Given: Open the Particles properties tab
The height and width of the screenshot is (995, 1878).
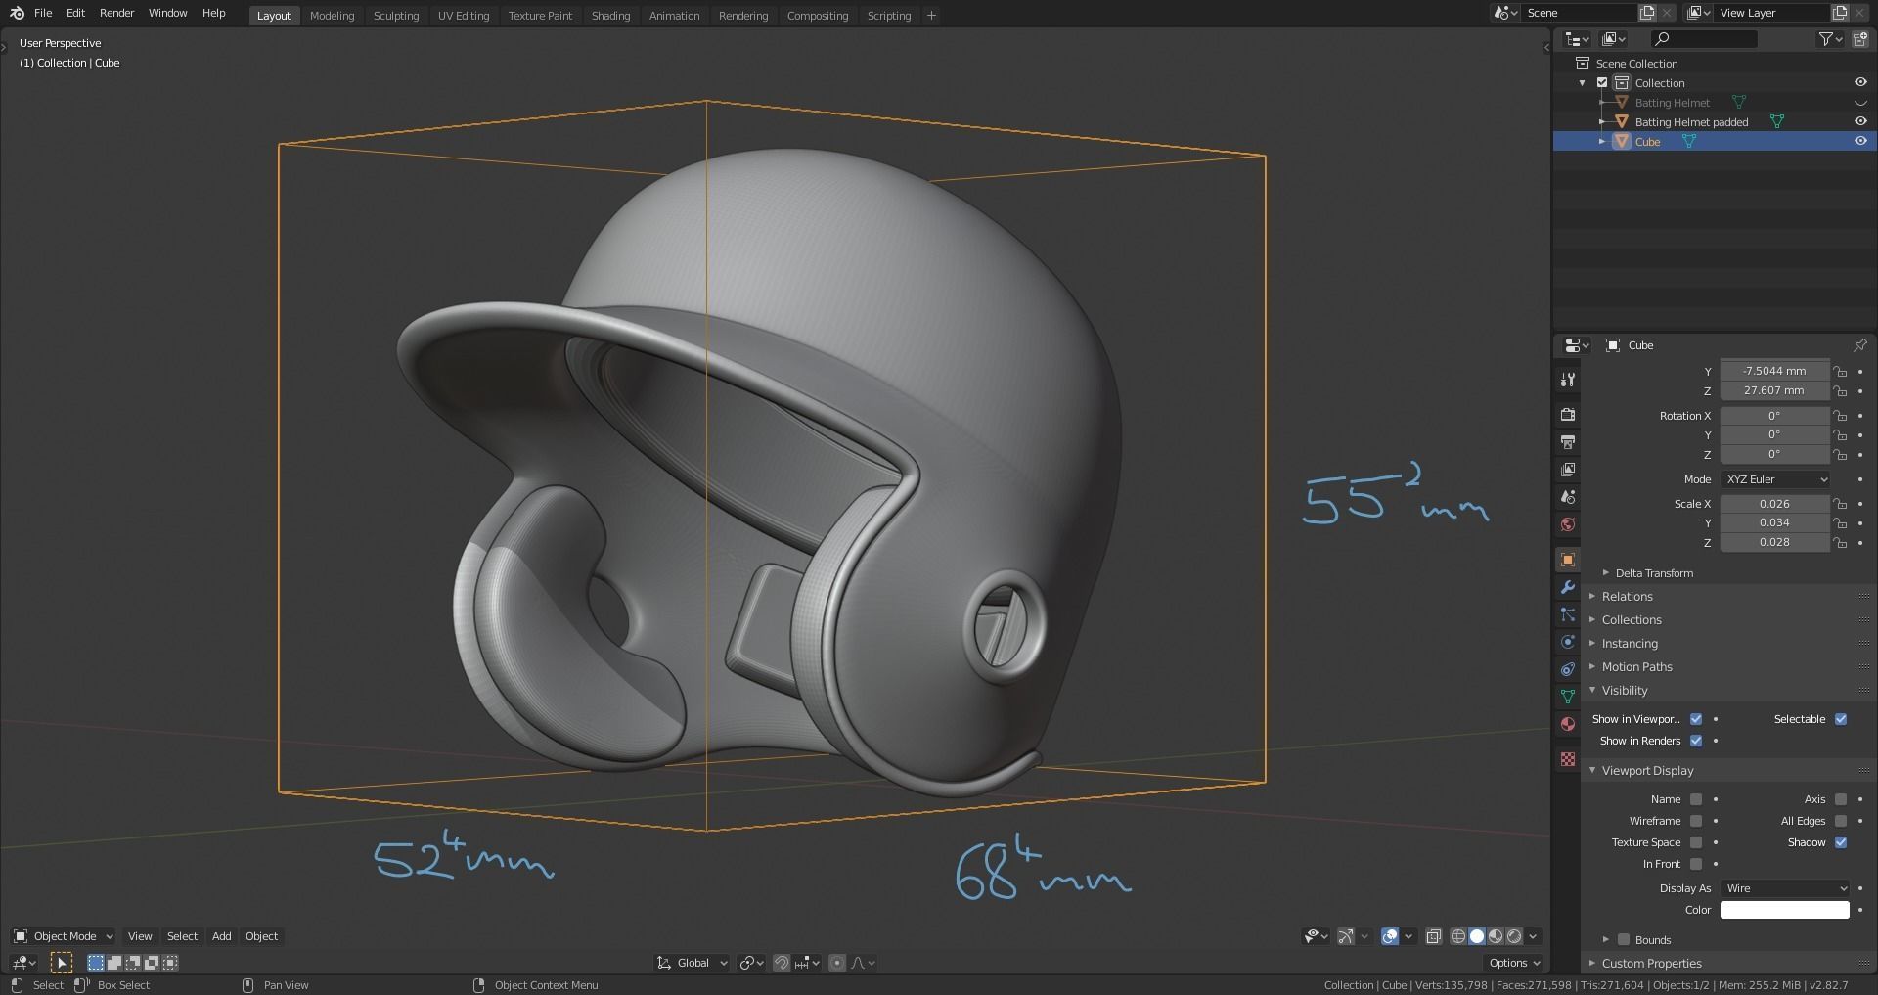Looking at the screenshot, I should coord(1568,614).
